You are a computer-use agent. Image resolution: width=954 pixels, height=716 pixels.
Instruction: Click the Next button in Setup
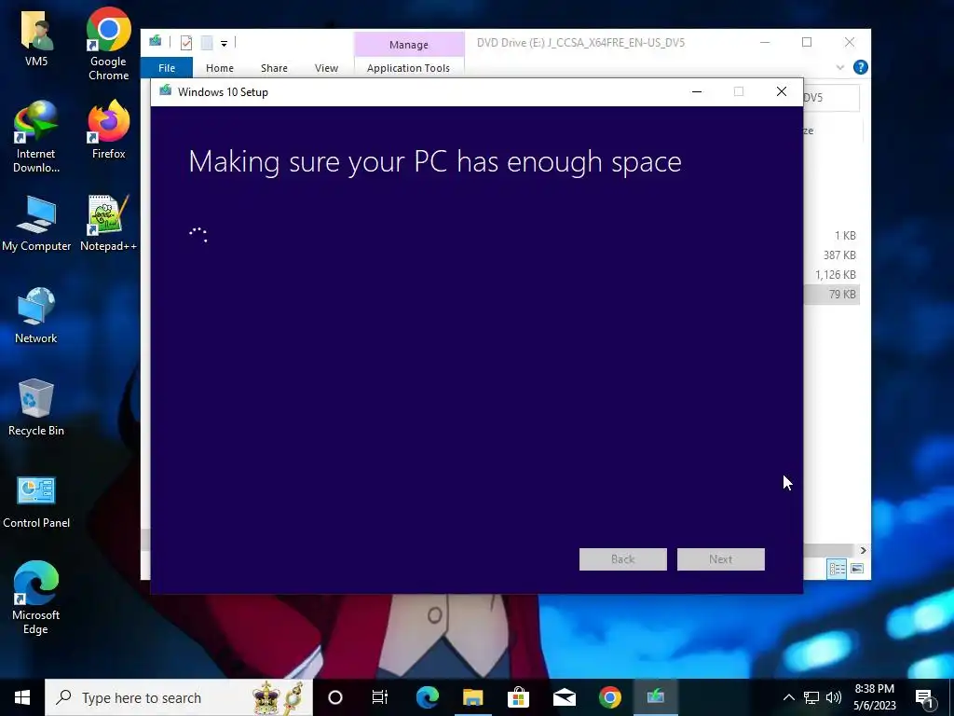coord(721,559)
